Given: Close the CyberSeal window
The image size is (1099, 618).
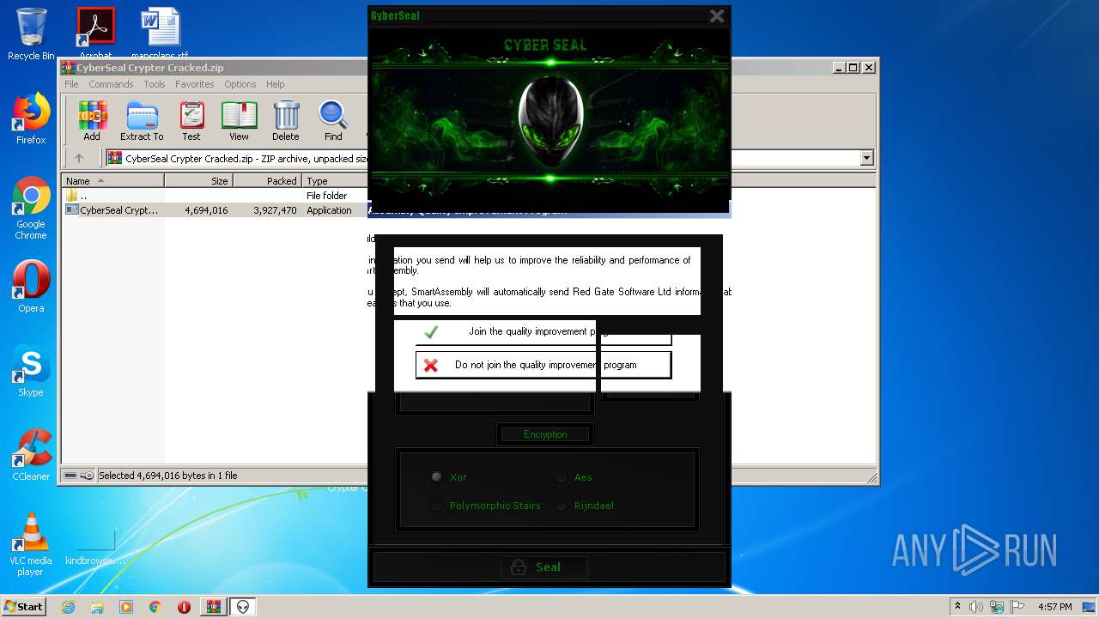Looking at the screenshot, I should (x=717, y=15).
